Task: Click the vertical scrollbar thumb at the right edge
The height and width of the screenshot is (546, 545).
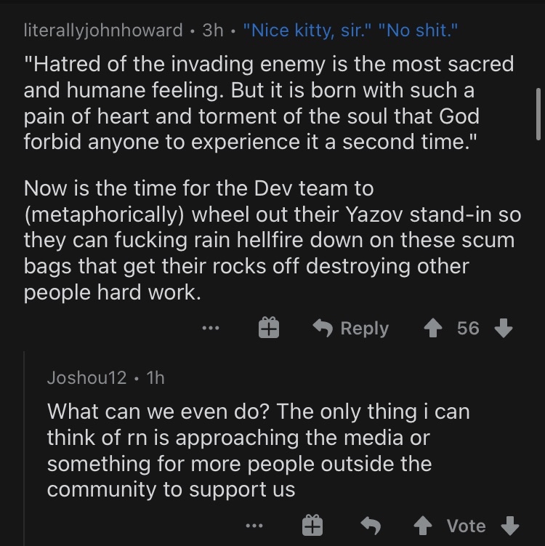Action: coord(538,114)
